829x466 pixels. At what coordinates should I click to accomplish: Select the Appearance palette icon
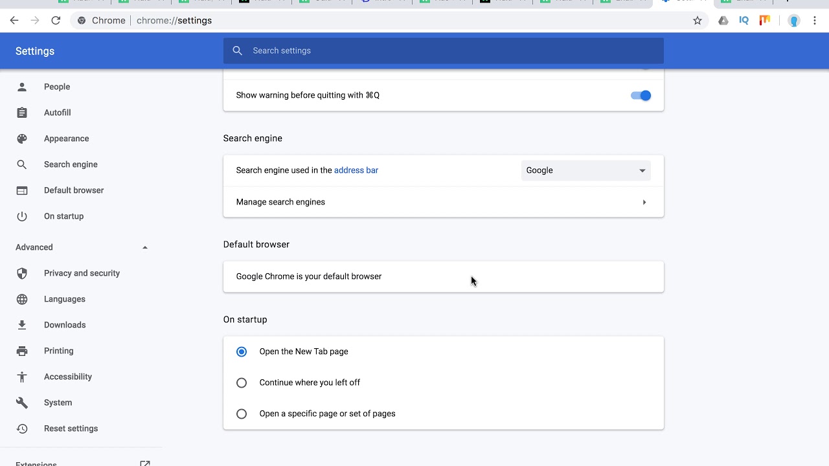coord(22,139)
